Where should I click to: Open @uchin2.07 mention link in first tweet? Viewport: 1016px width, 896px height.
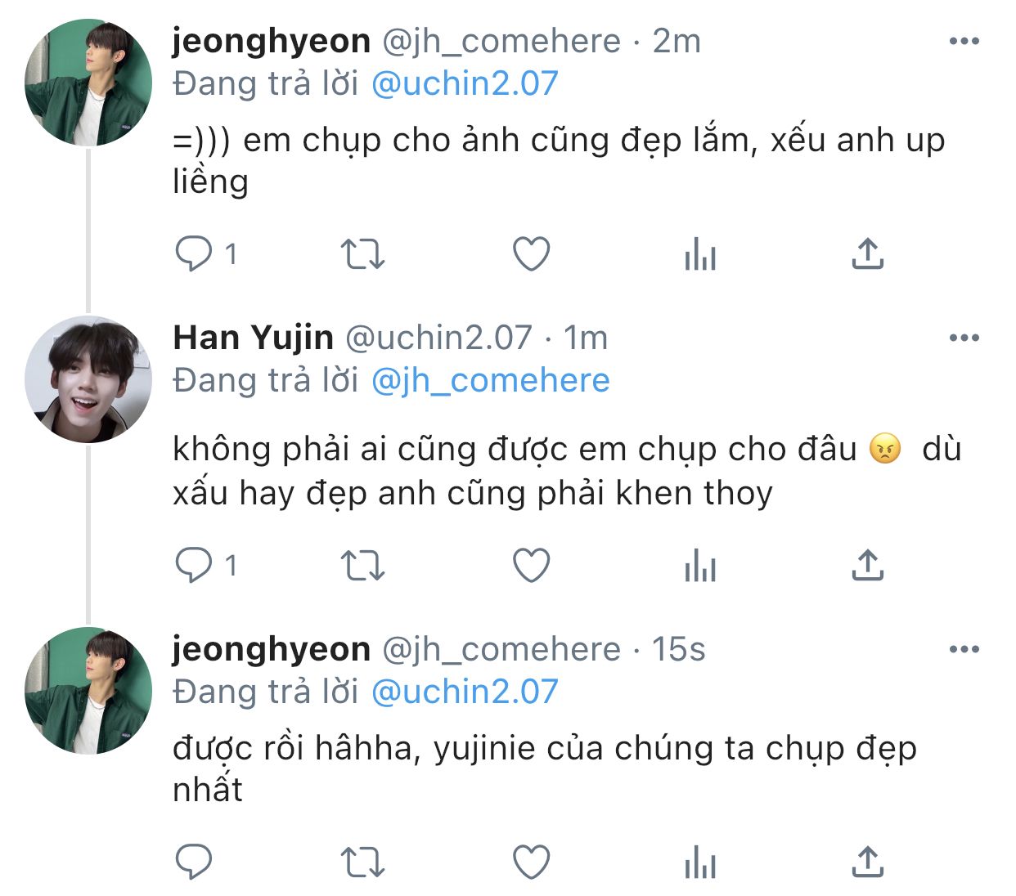[x=465, y=83]
